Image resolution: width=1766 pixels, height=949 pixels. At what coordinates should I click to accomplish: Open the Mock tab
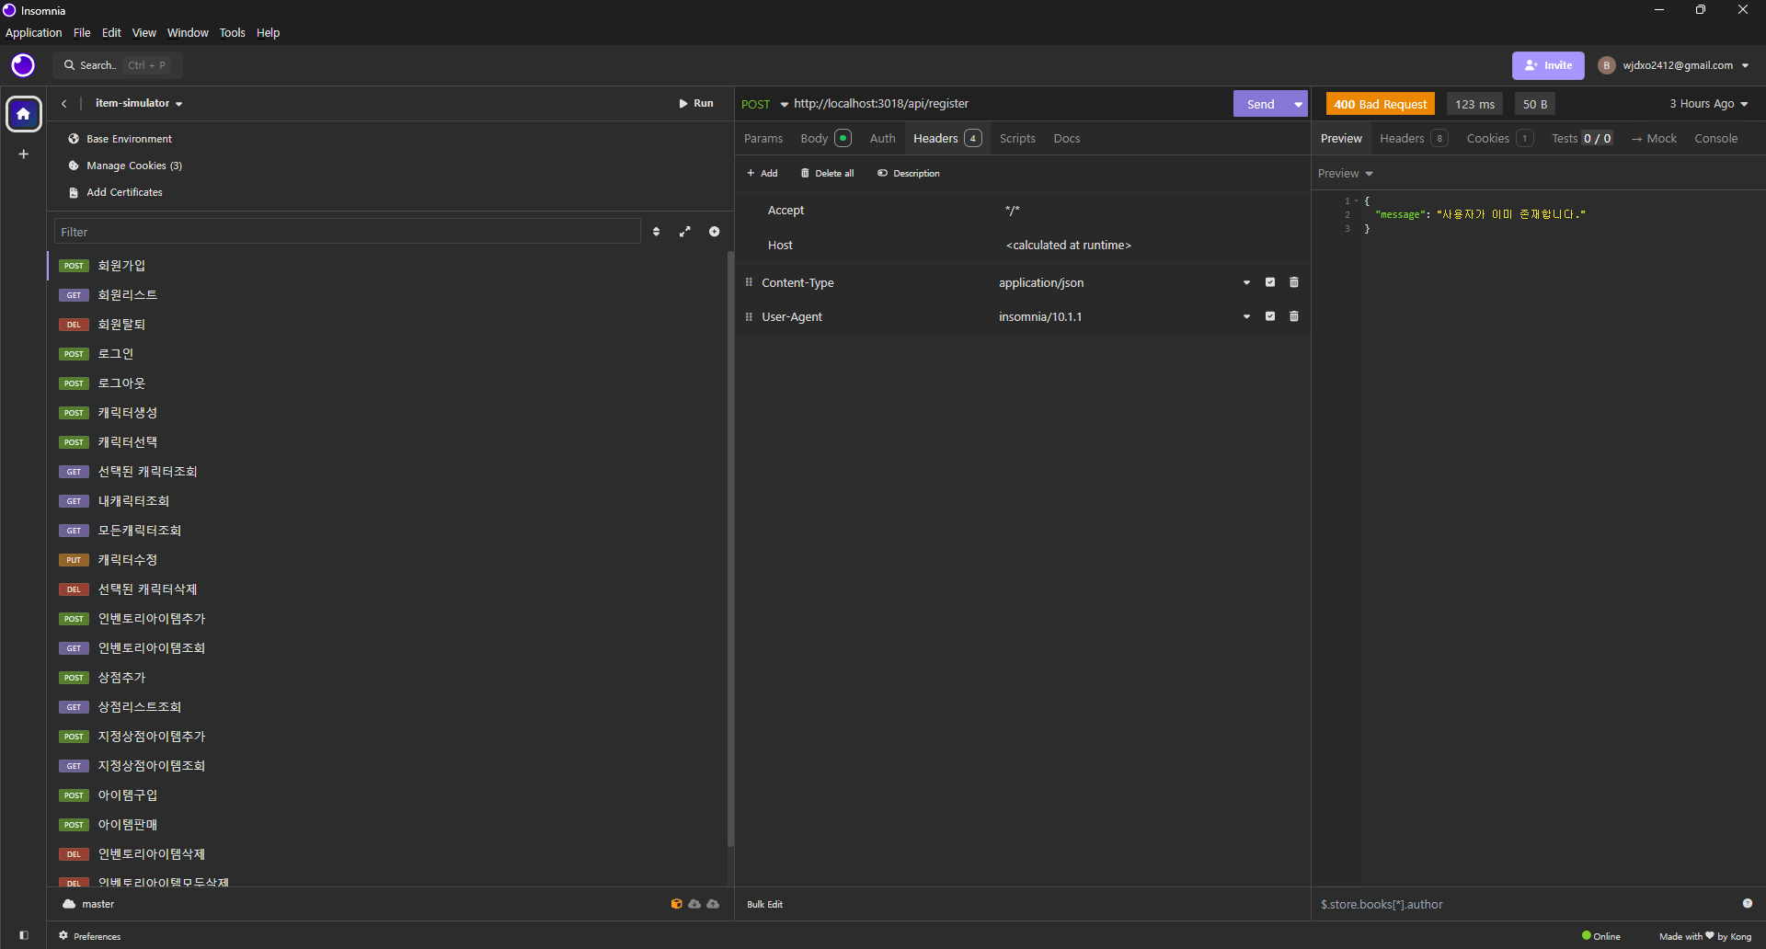coord(1655,138)
